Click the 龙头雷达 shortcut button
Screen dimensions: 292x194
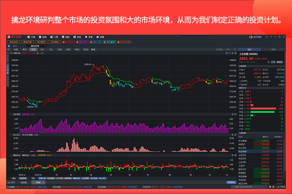pos(55,42)
